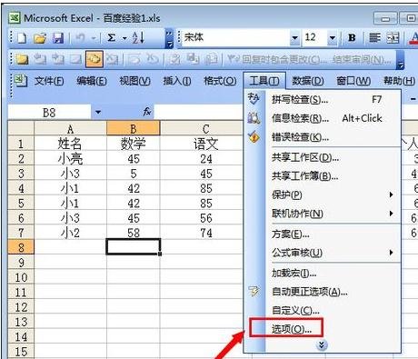Click the error checking icon beside 错误检查
This screenshot has width=418, height=359.
coord(254,137)
